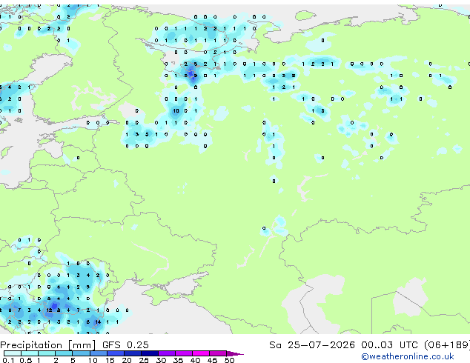Click the 0.1–0.5 mm legend color box
The width and height of the screenshot is (470, 363).
(13, 353)
